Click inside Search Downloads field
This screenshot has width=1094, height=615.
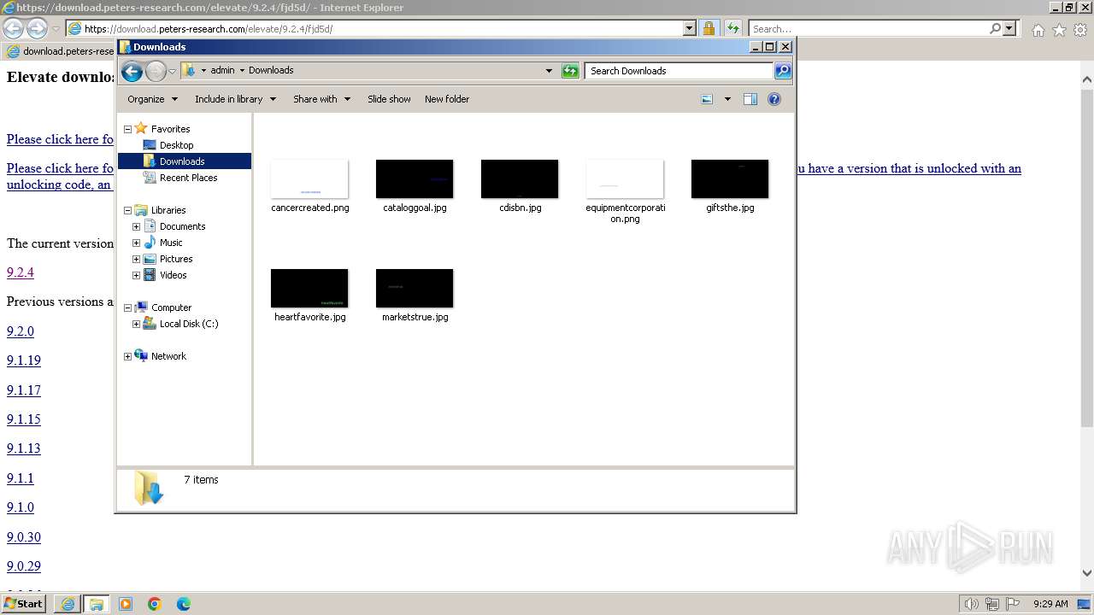pos(679,71)
